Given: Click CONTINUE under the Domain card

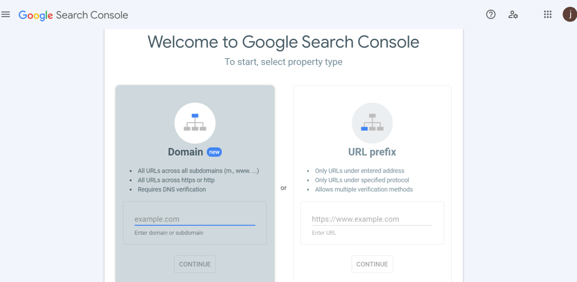Looking at the screenshot, I should click(x=195, y=264).
